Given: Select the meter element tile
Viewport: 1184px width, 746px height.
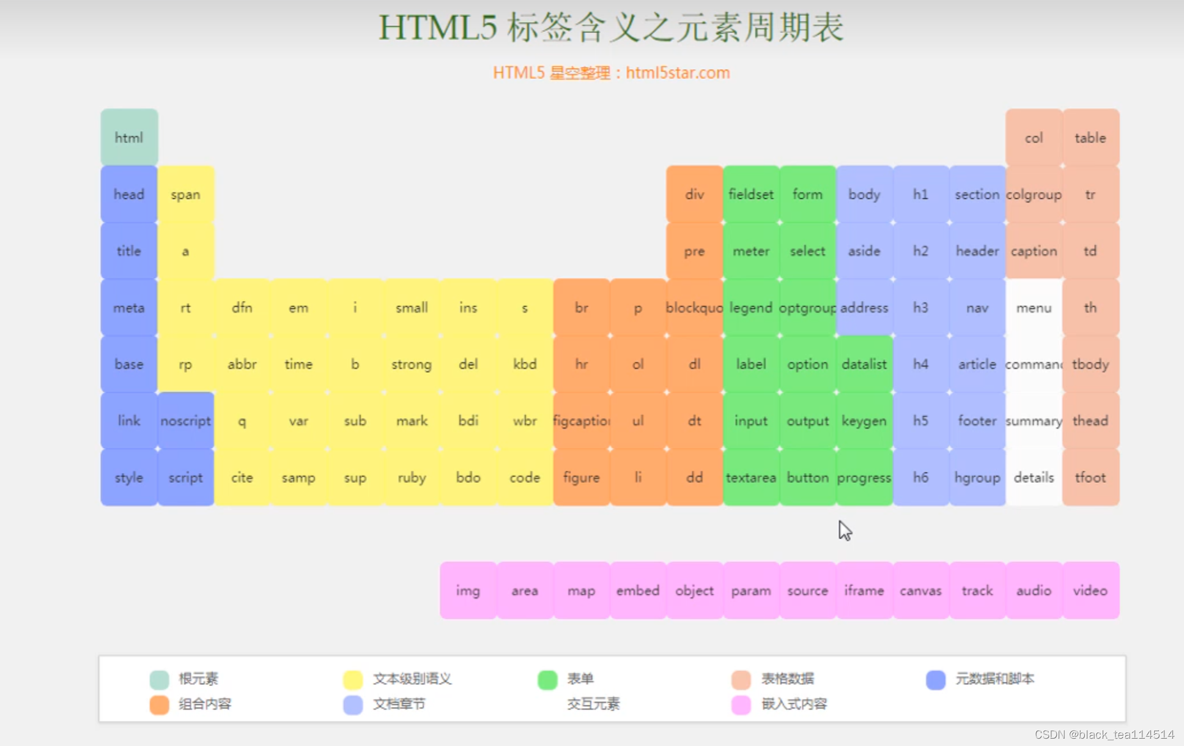Looking at the screenshot, I should [751, 251].
